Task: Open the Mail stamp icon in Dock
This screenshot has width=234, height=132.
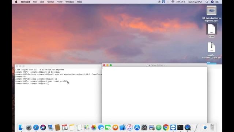Action: (x=50, y=128)
